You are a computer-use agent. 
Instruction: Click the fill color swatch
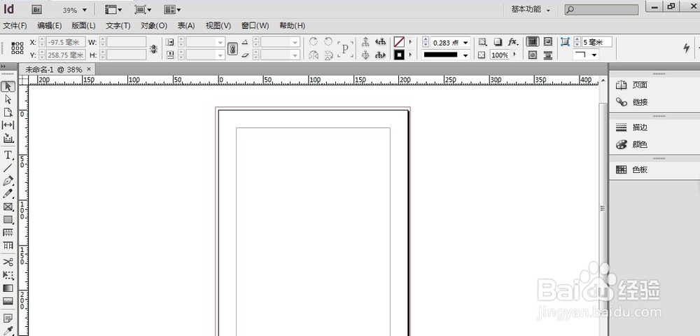(x=399, y=42)
